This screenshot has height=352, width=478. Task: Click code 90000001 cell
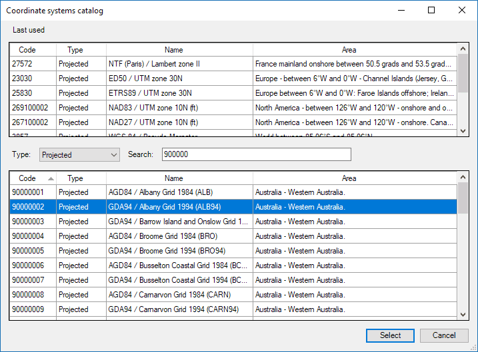(33, 192)
